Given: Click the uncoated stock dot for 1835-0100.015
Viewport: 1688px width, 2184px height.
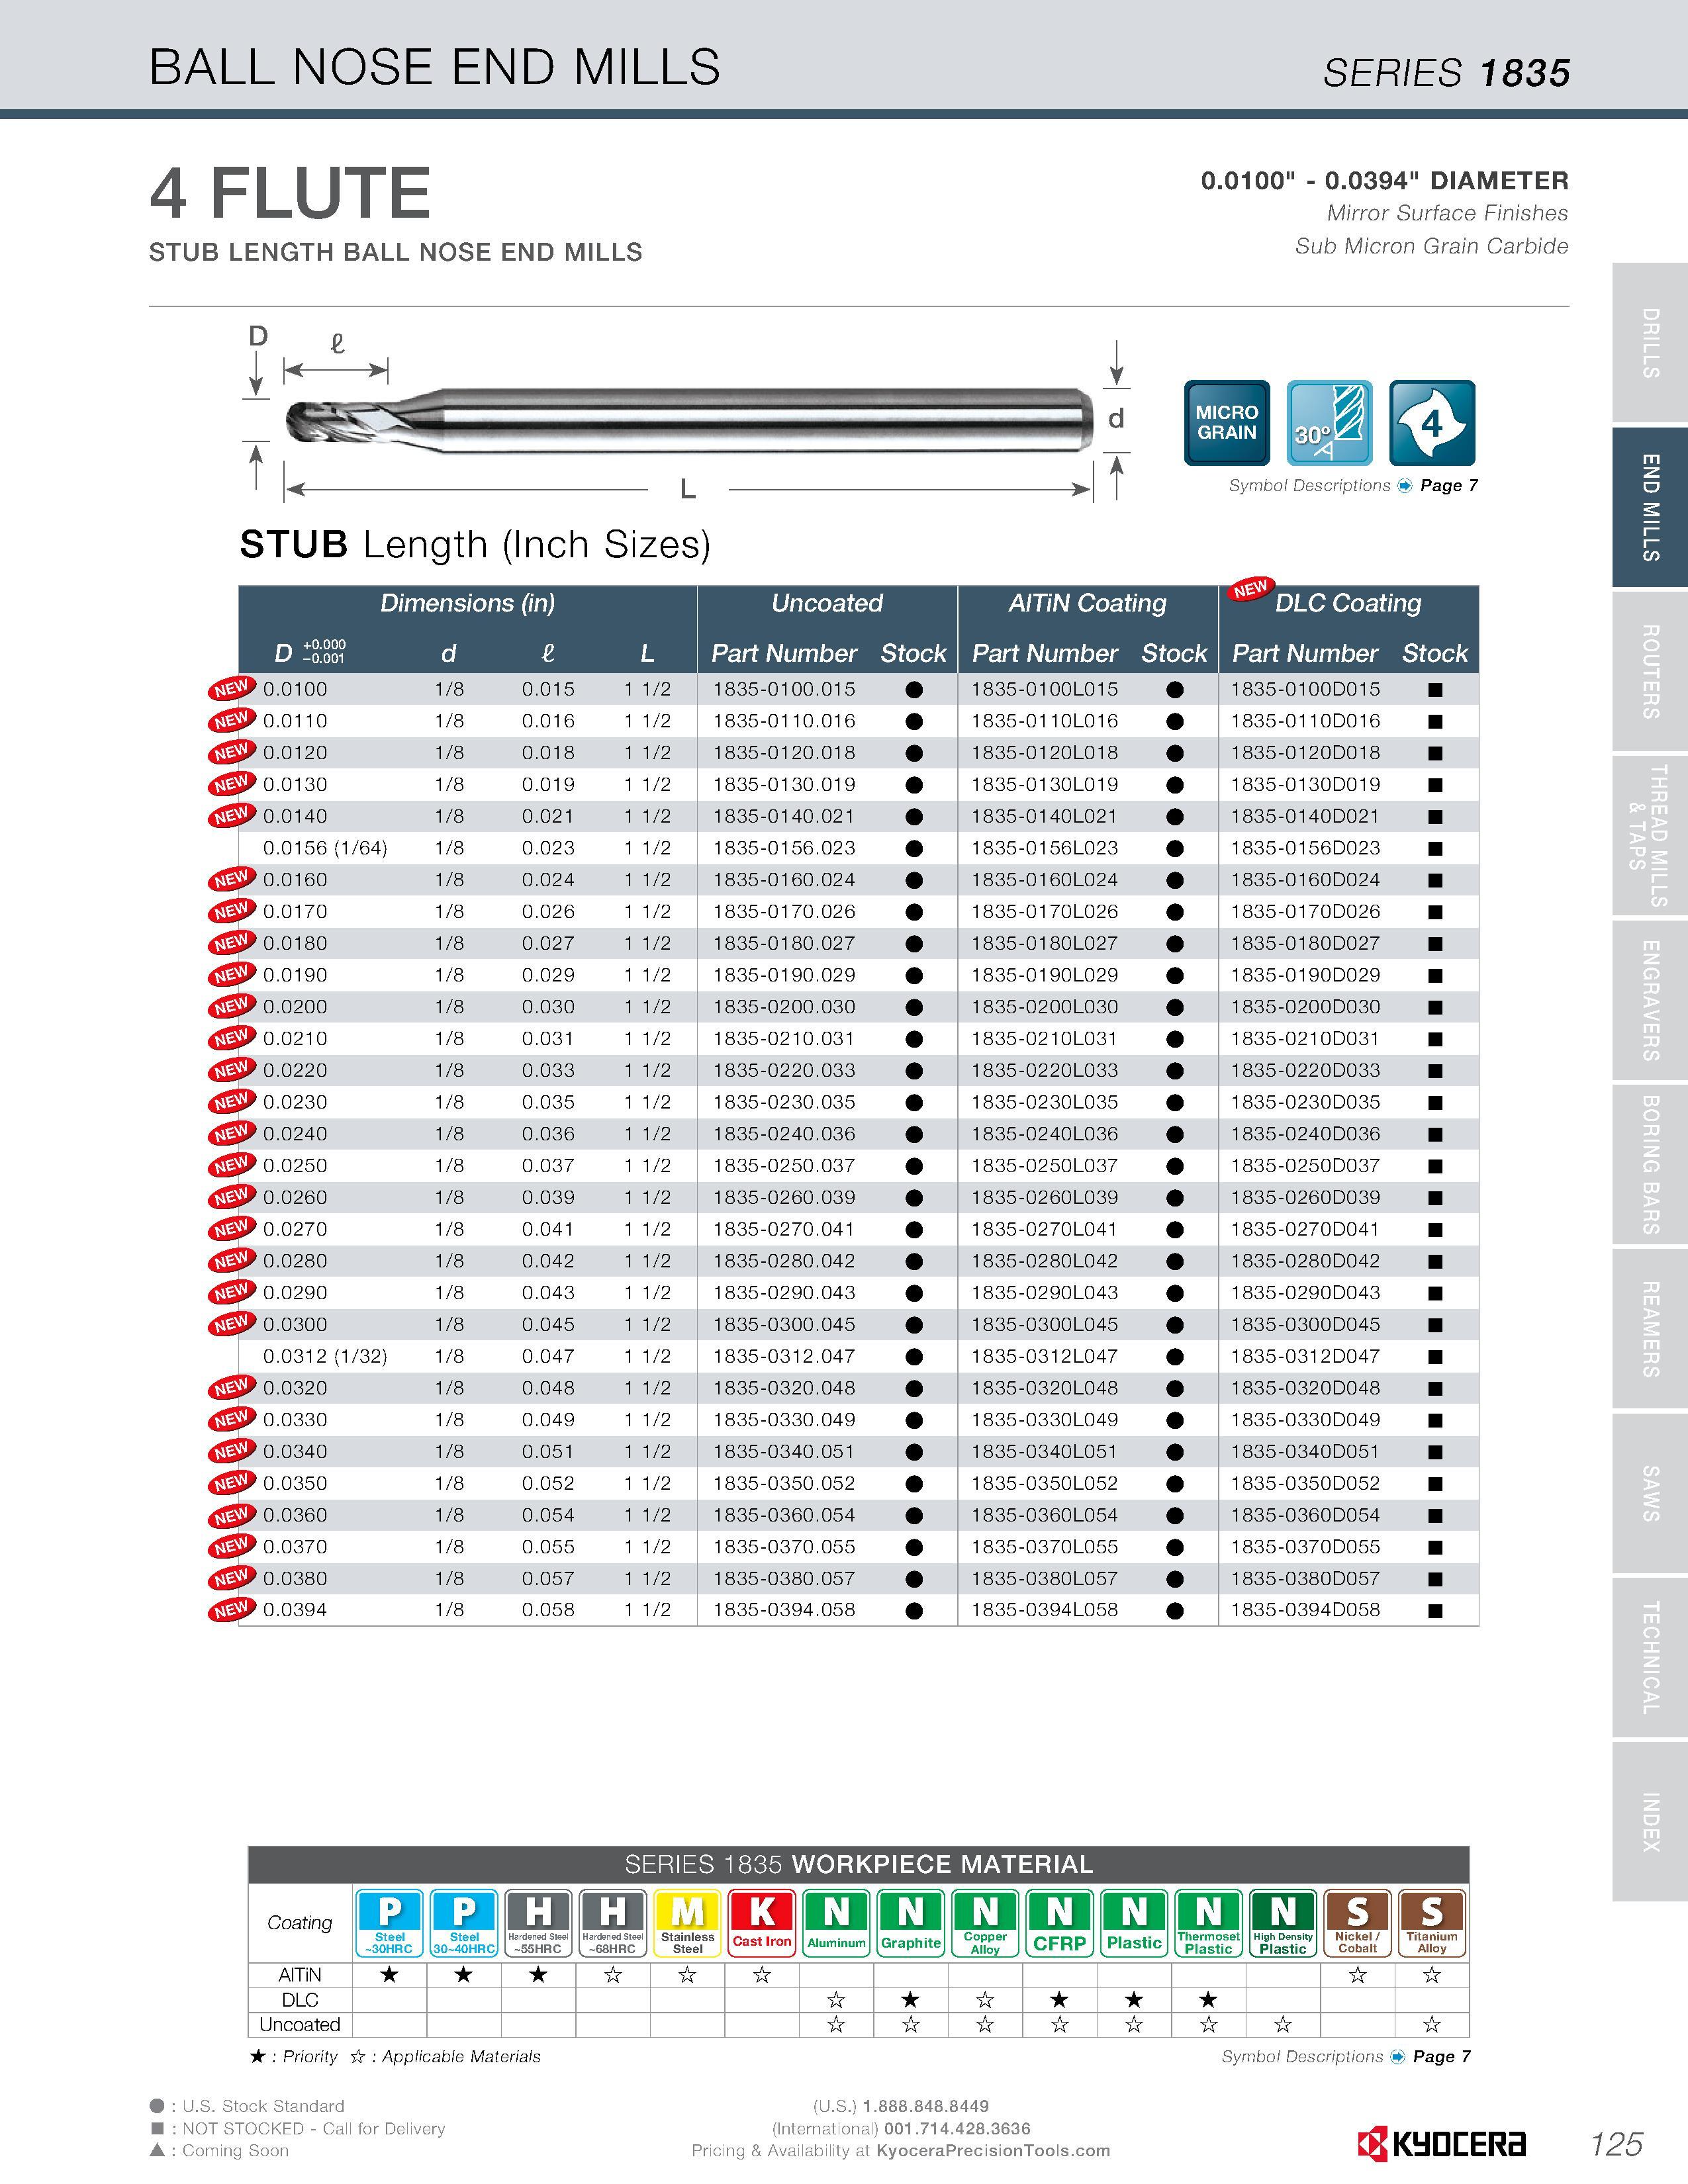Looking at the screenshot, I should pyautogui.click(x=913, y=690).
